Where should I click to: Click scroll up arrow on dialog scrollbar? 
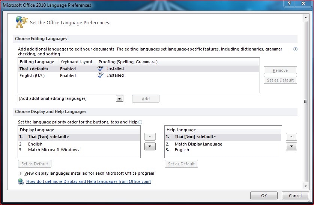[306, 18]
